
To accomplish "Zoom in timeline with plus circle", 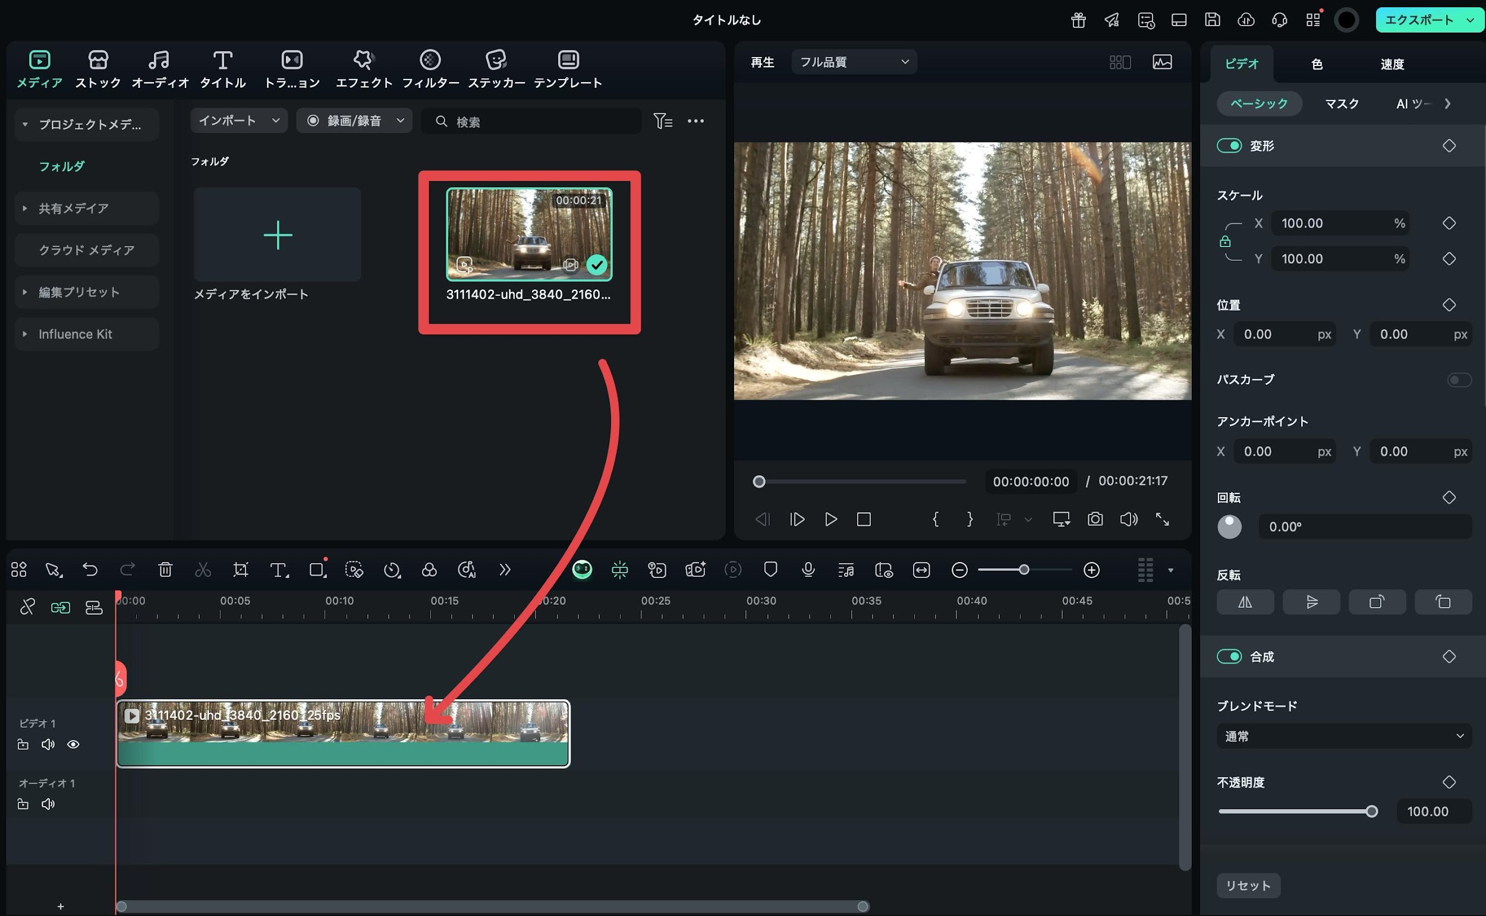I will pos(1091,570).
